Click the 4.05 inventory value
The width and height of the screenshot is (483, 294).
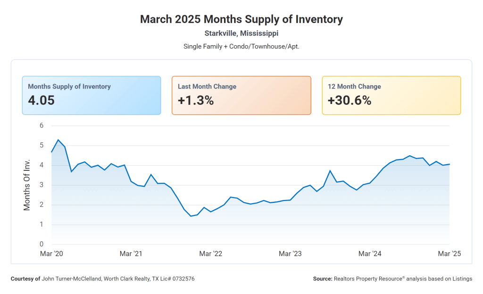point(42,101)
